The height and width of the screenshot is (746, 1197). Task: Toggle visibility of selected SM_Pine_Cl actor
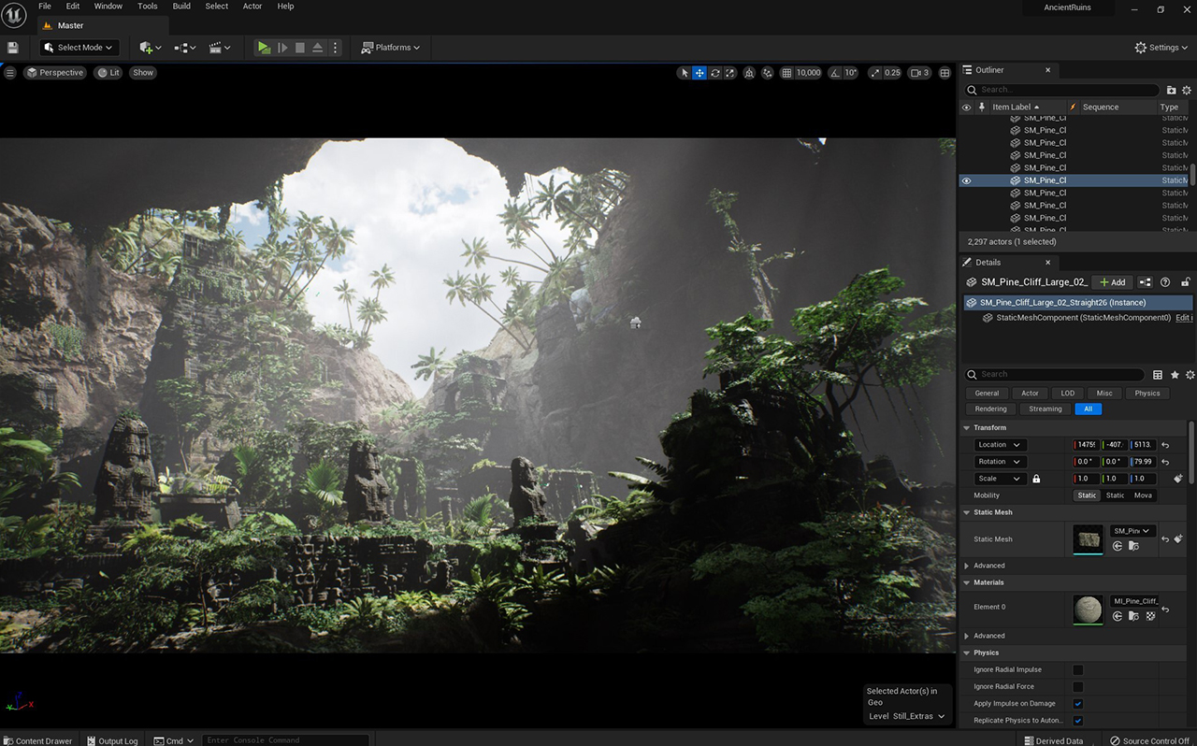(967, 180)
